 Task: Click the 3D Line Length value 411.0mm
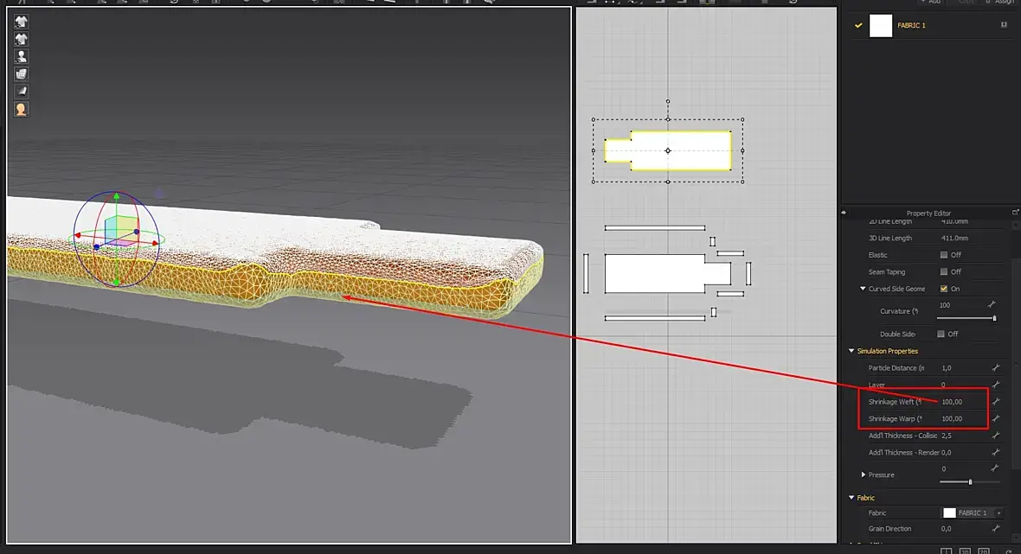coord(954,238)
